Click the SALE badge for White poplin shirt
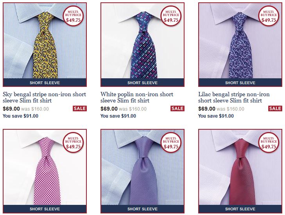Viewport: 285px width, 215px height. pyautogui.click(x=177, y=109)
